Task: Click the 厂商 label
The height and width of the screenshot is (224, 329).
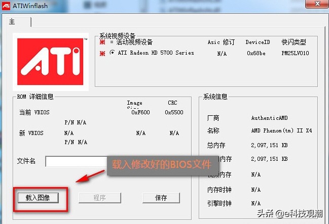Action: [x=213, y=118]
